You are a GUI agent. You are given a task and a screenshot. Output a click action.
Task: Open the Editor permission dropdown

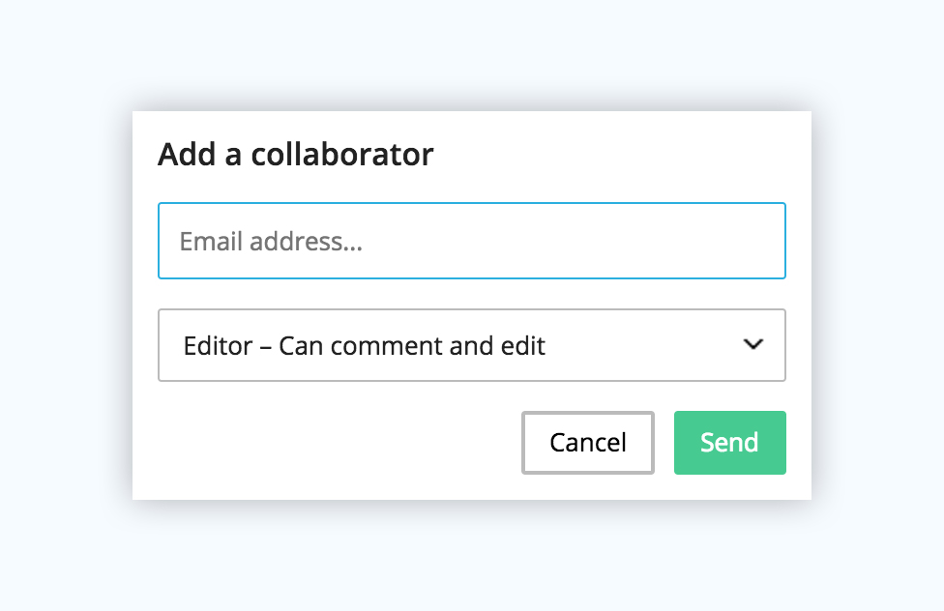471,345
